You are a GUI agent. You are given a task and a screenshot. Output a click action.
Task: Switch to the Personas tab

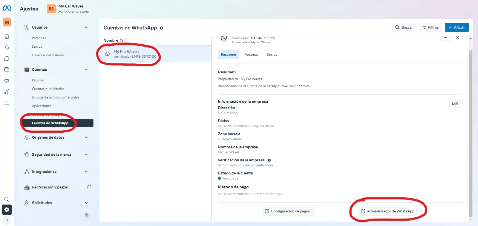pyautogui.click(x=251, y=55)
